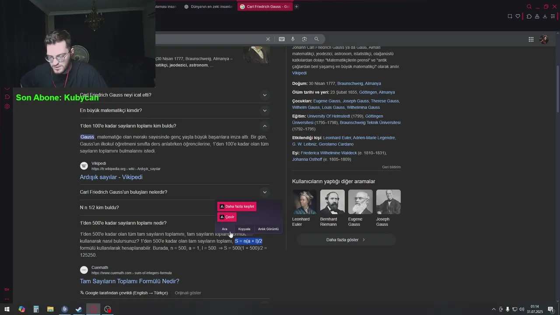Select the Carl Friedrich Gauss tab

[x=265, y=7]
